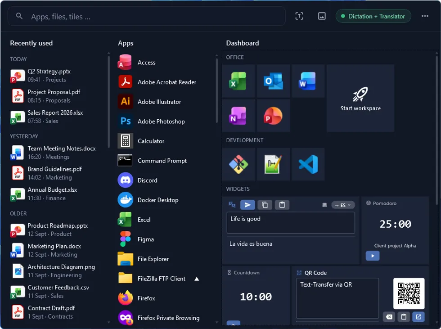Open the QR code in external view
Viewport: 441px width, 329px height.
[x=418, y=317]
